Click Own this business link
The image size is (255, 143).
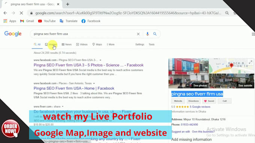[203, 132]
